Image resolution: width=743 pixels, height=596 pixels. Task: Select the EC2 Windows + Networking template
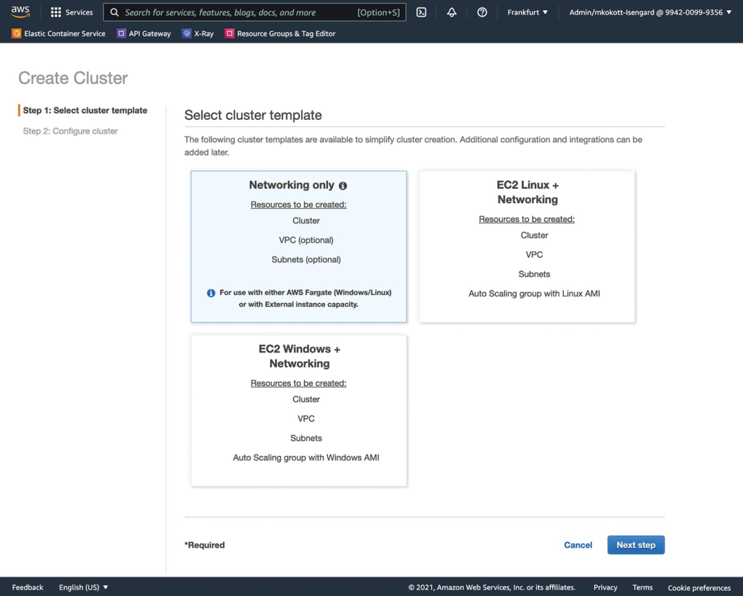click(x=298, y=410)
